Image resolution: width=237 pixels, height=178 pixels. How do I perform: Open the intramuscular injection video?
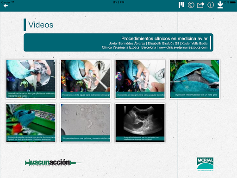[x=194, y=79]
